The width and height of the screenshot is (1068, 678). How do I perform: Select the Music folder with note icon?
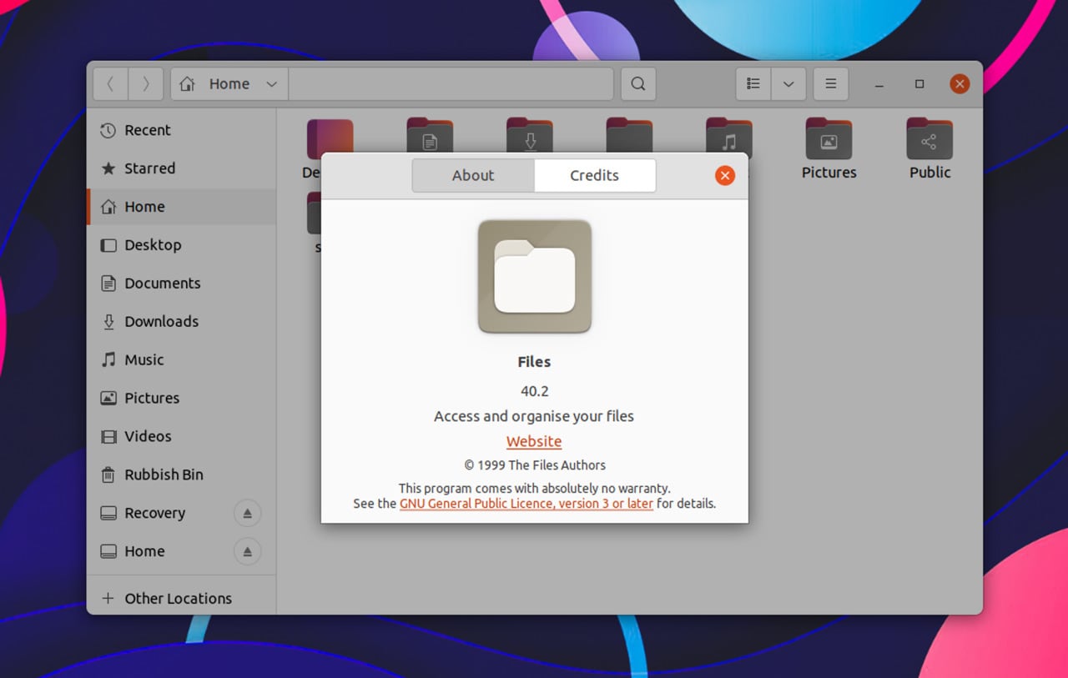click(x=729, y=135)
